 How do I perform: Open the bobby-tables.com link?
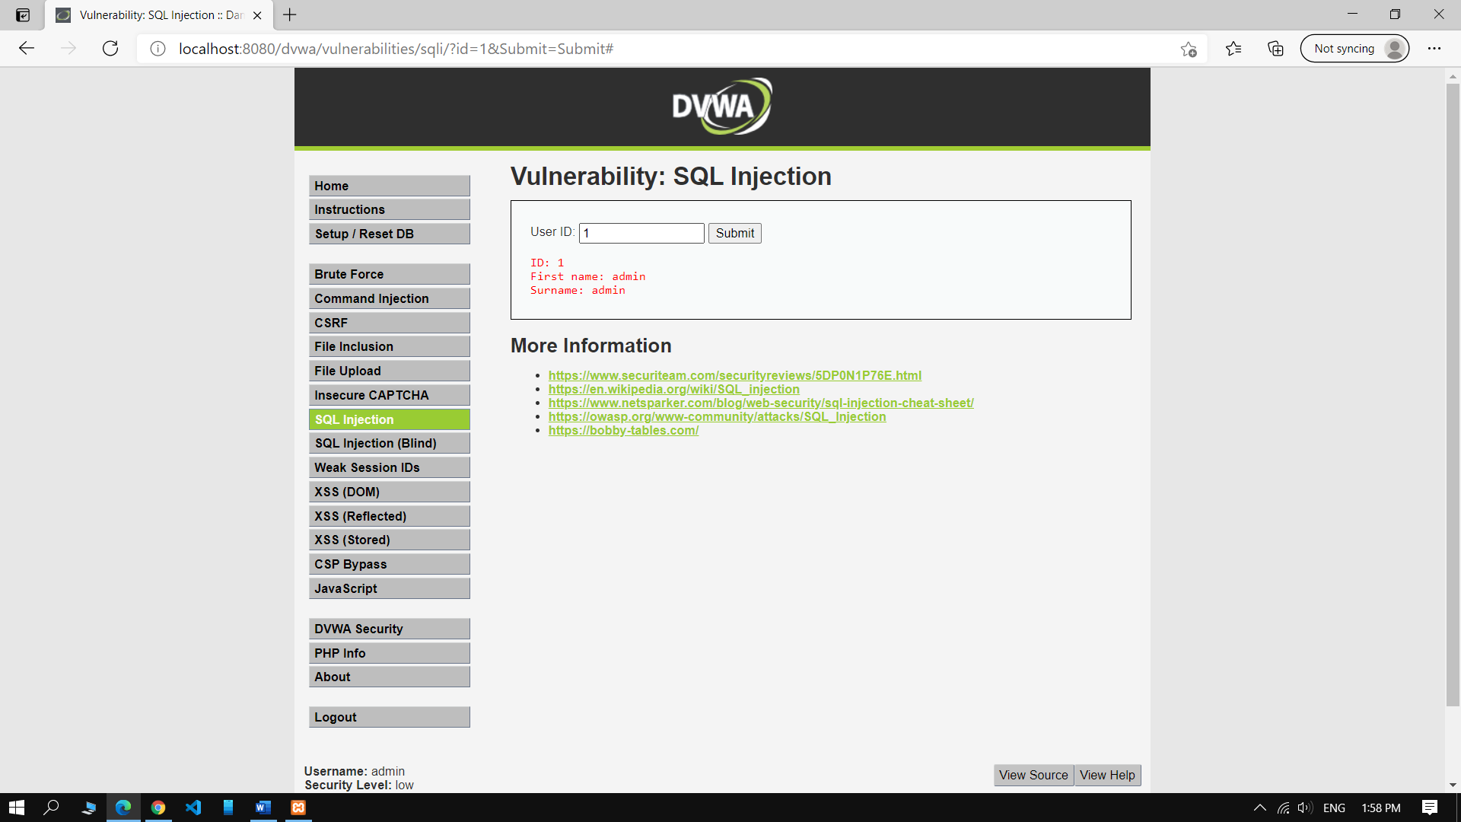click(x=623, y=430)
